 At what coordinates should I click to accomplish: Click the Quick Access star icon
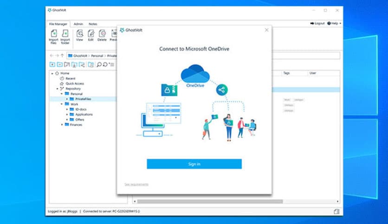tap(62, 84)
